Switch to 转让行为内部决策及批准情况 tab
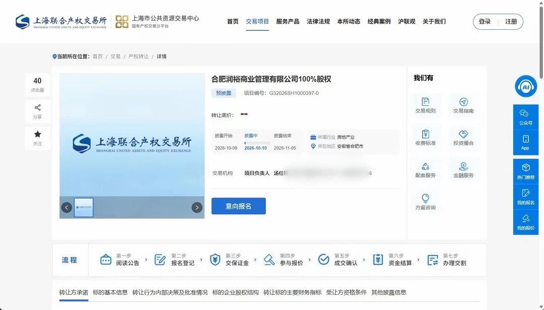The height and width of the screenshot is (310, 544). pos(170,292)
